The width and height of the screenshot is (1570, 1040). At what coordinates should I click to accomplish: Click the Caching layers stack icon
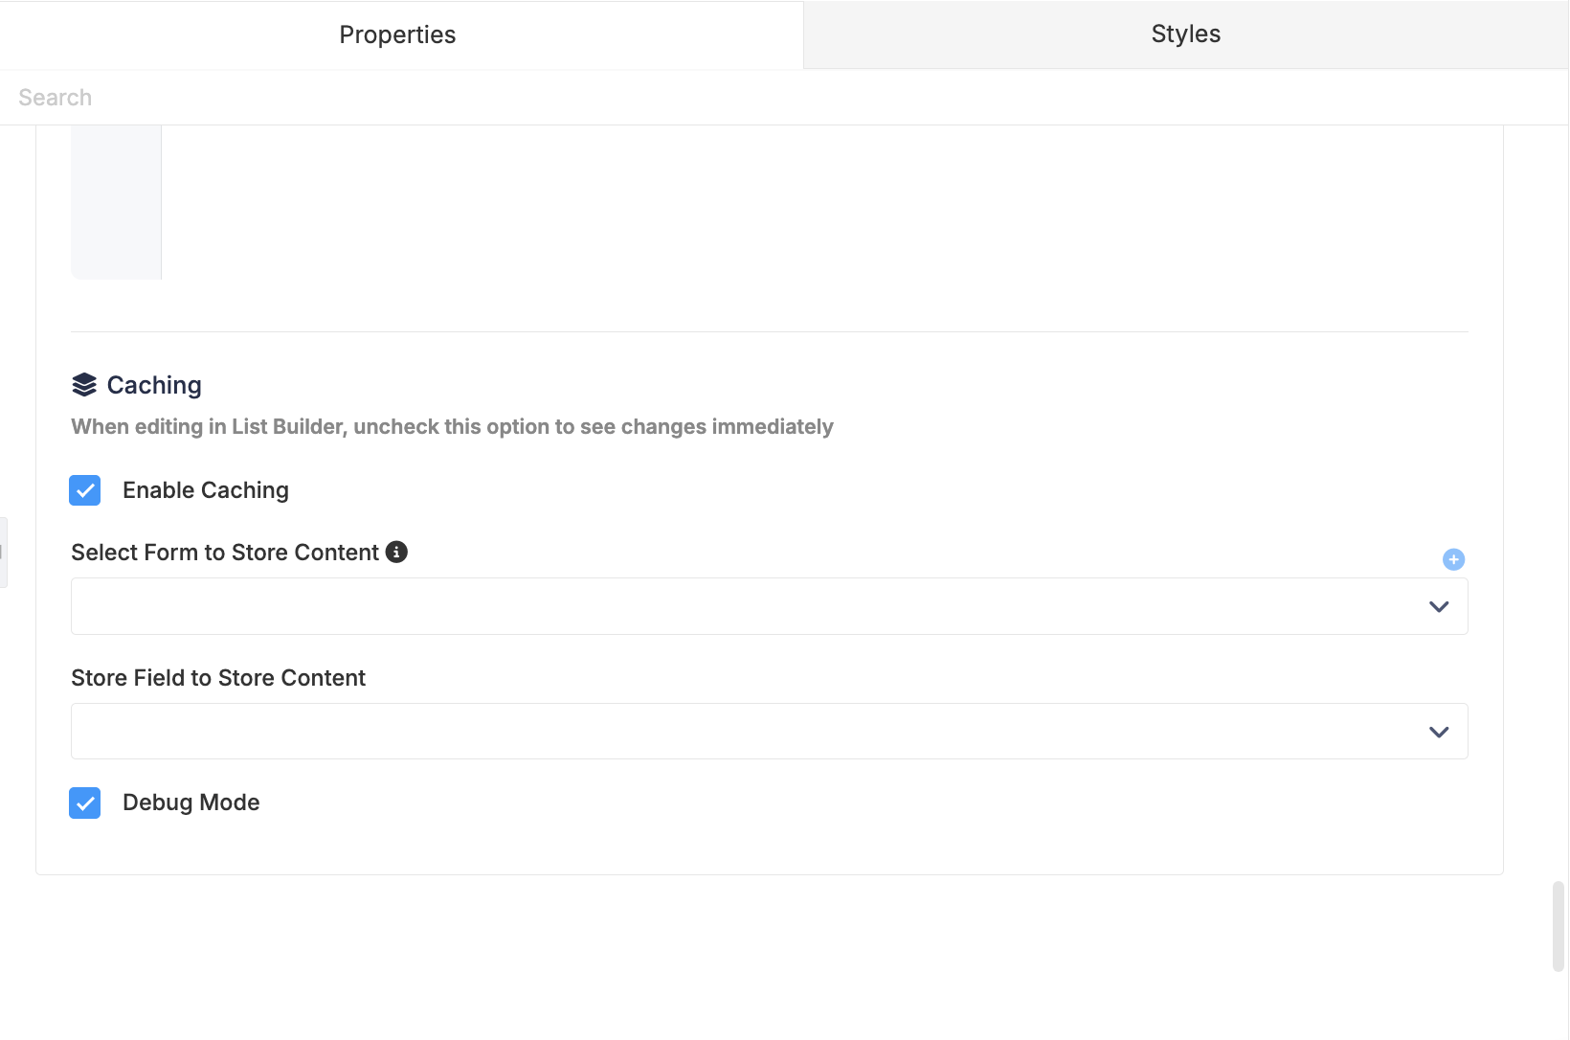(x=84, y=385)
